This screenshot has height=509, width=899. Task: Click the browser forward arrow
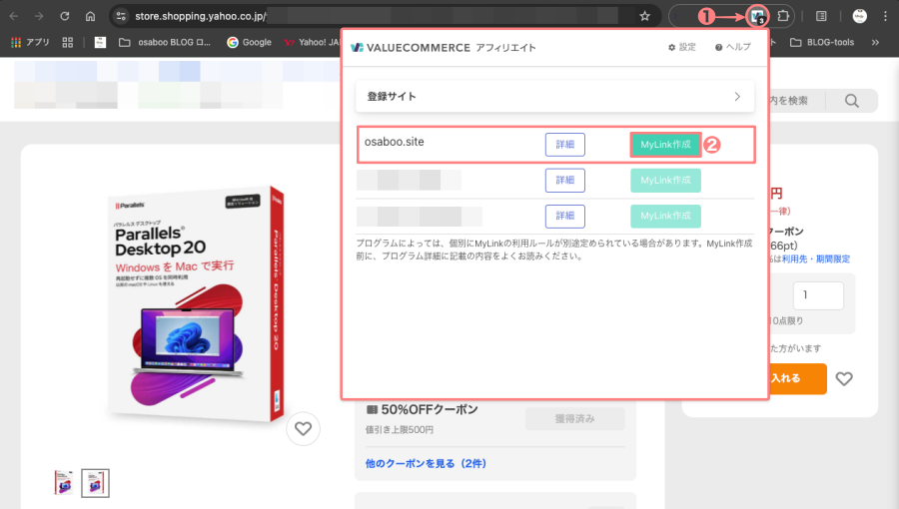tap(39, 16)
